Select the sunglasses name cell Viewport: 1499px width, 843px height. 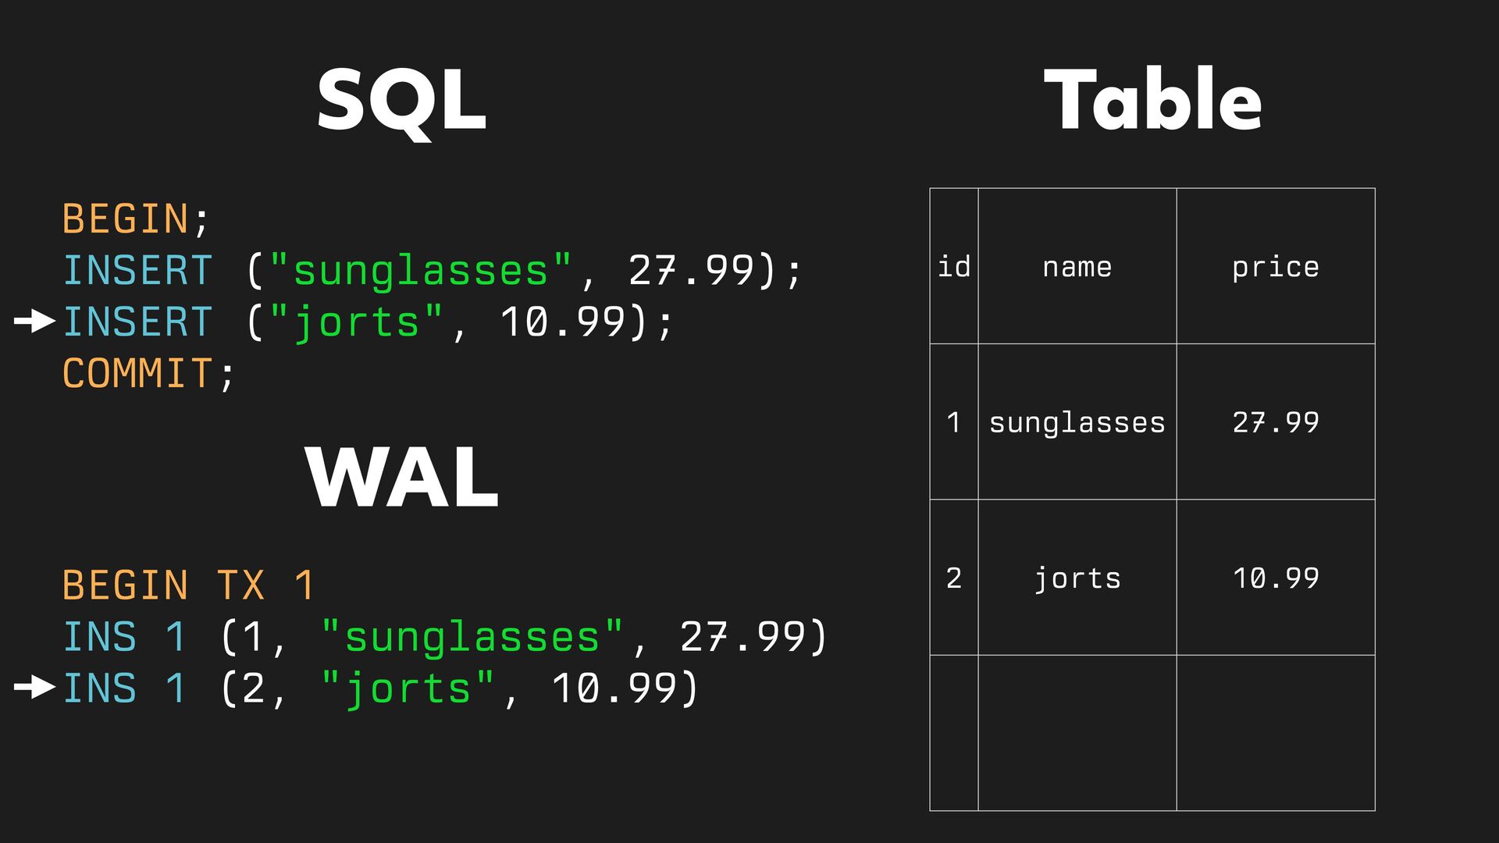coord(1077,421)
